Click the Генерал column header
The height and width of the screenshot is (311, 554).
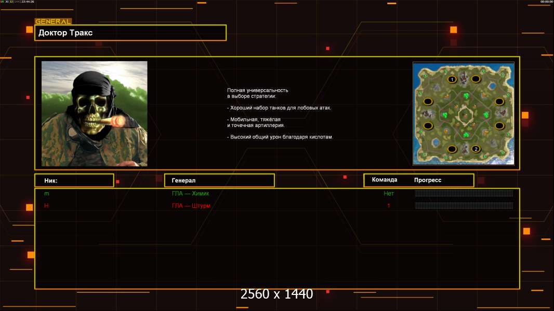[x=219, y=180]
